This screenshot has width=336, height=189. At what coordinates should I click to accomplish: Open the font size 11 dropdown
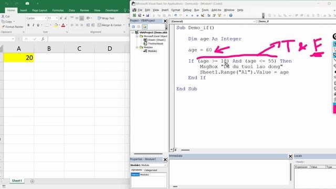[x=57, y=18]
